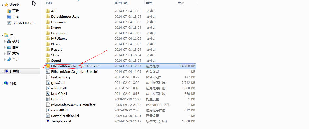Click the 14,208 KB size value
This screenshot has height=129, width=309.
187,66
